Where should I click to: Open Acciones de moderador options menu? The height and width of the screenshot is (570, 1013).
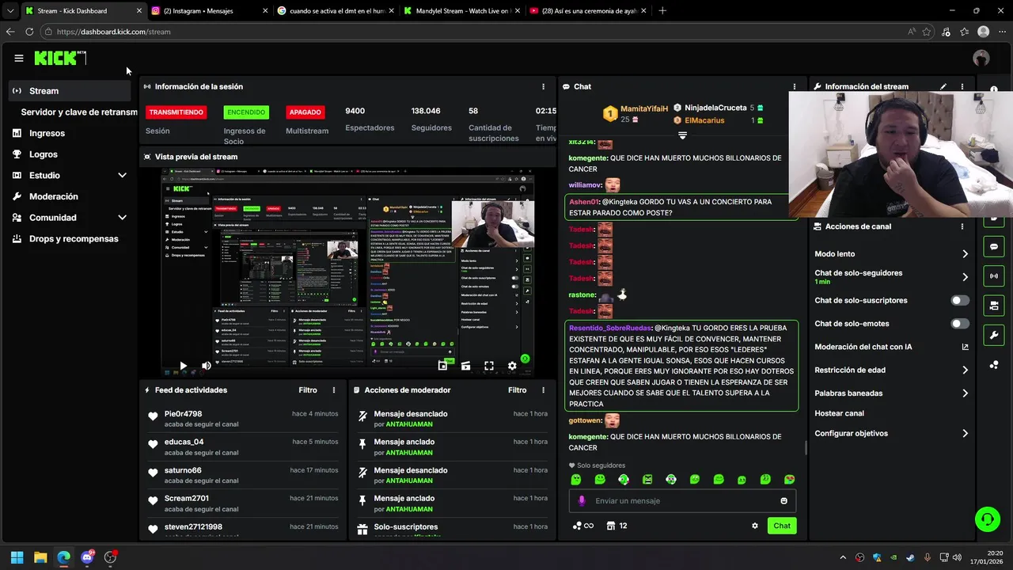point(543,390)
